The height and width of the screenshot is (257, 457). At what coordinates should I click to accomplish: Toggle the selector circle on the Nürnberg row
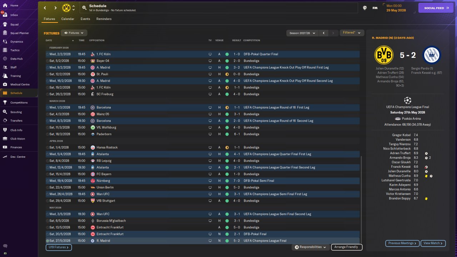(47, 181)
